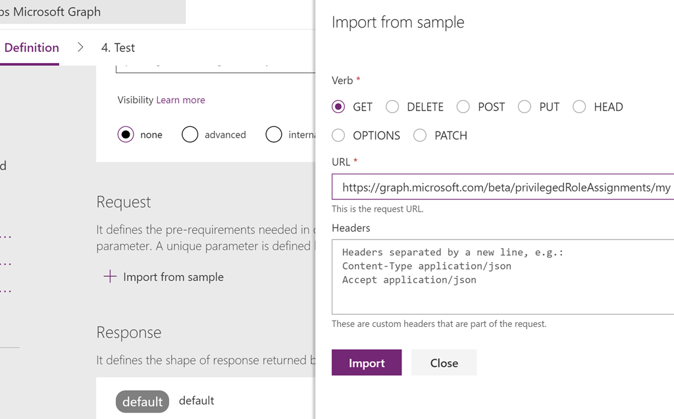Image resolution: width=674 pixels, height=419 pixels.
Task: Click the chevron arrow before Test step
Action: tap(80, 47)
